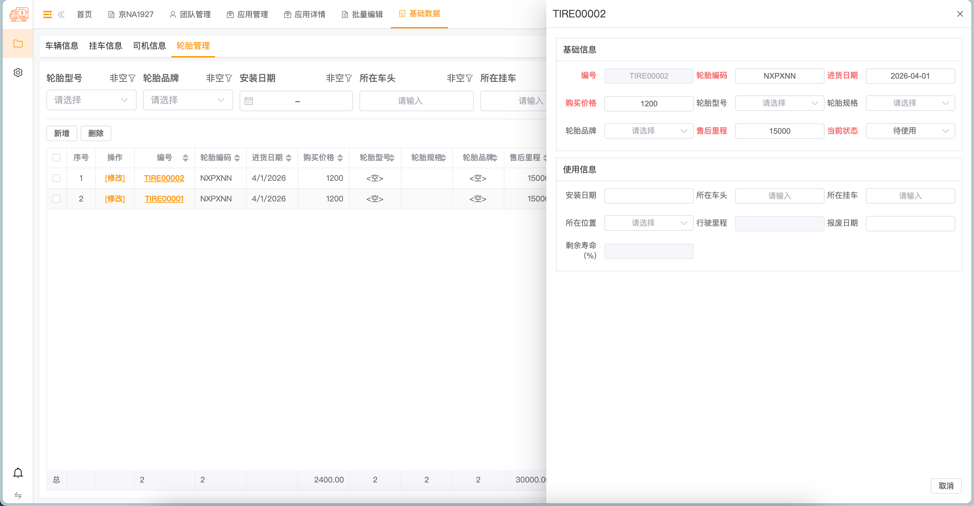Select the checkbox for row TIRE00002
Screen dimensions: 974x506
pos(56,178)
